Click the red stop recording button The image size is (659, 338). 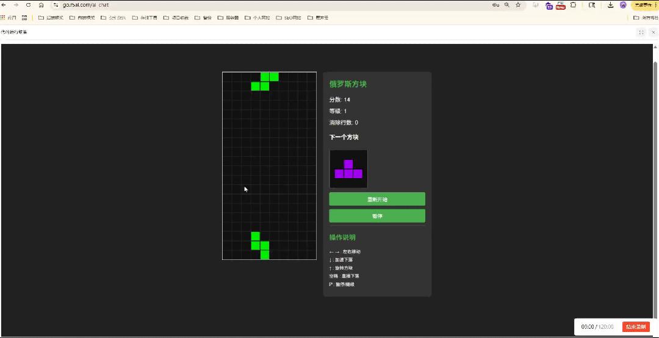636,326
